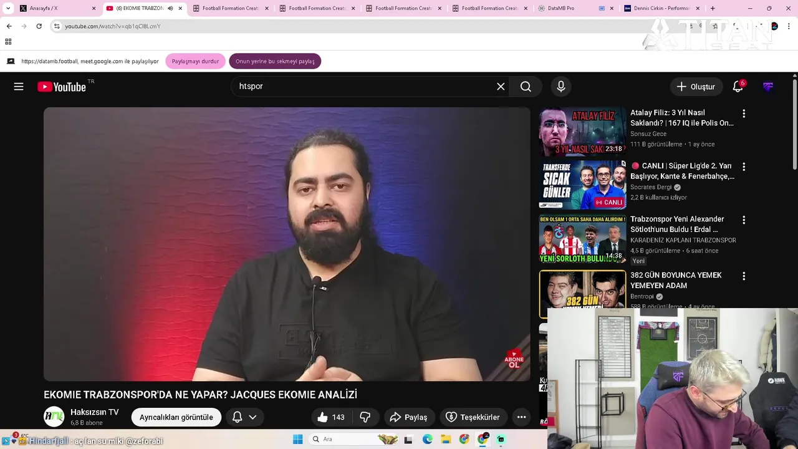Open options menu for the Trabzonspor Yeni Alexander video
Viewport: 798px width, 449px height.
click(x=743, y=220)
